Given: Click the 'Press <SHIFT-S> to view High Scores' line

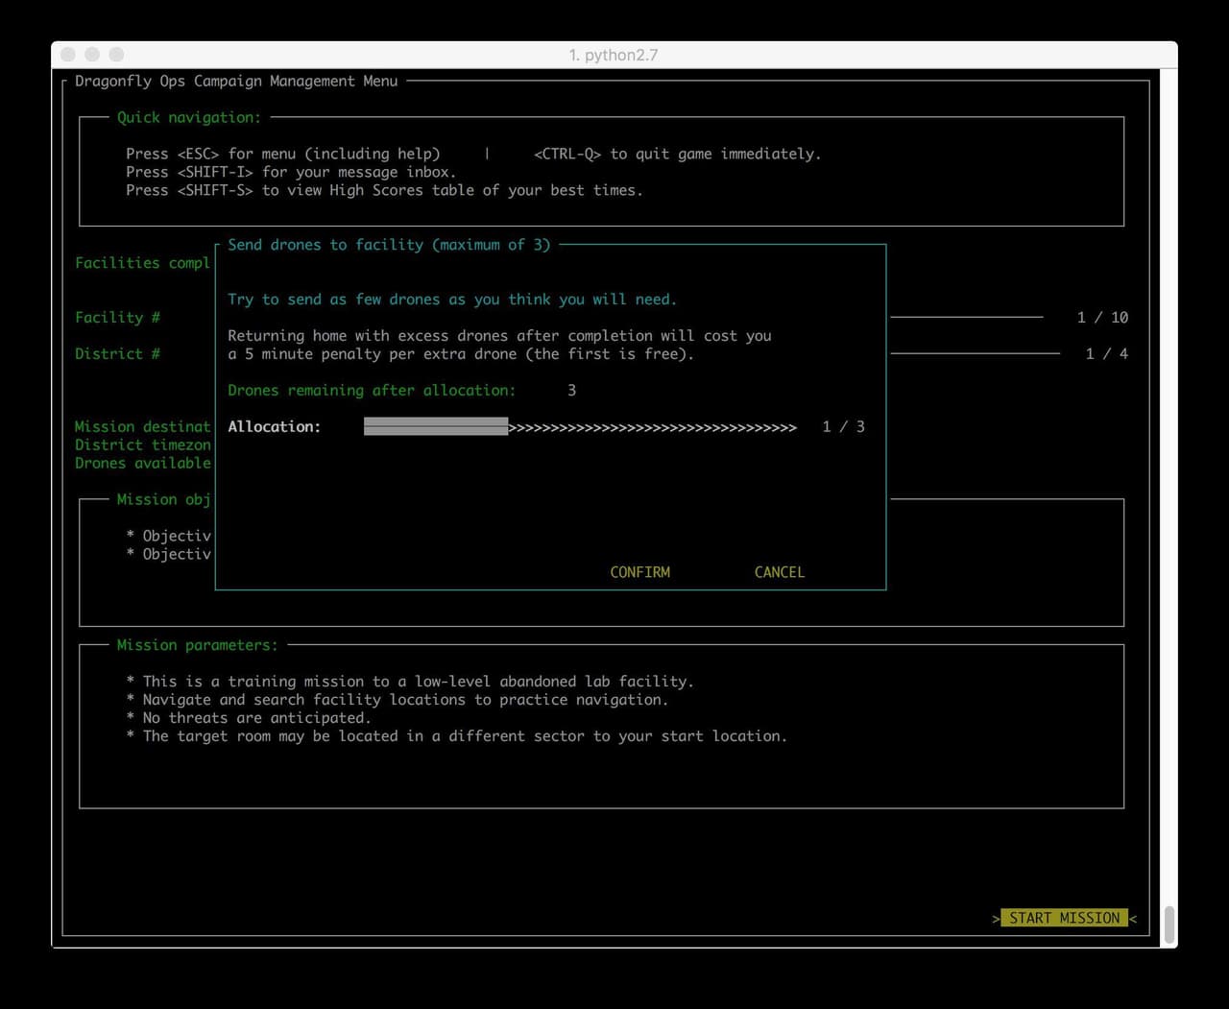Looking at the screenshot, I should pos(384,190).
